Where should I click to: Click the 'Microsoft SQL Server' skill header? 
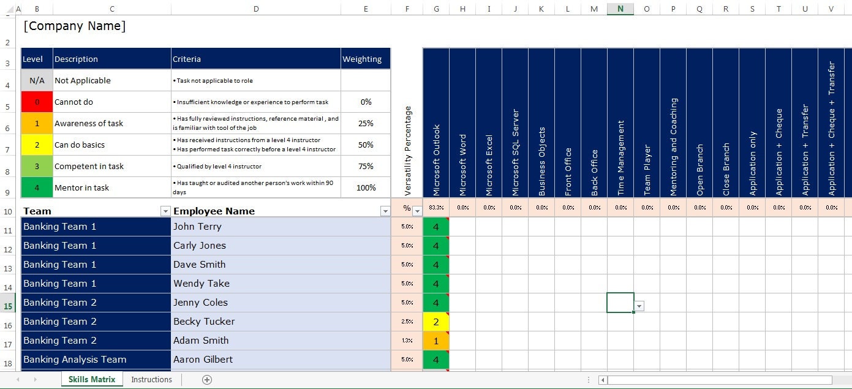click(515, 123)
